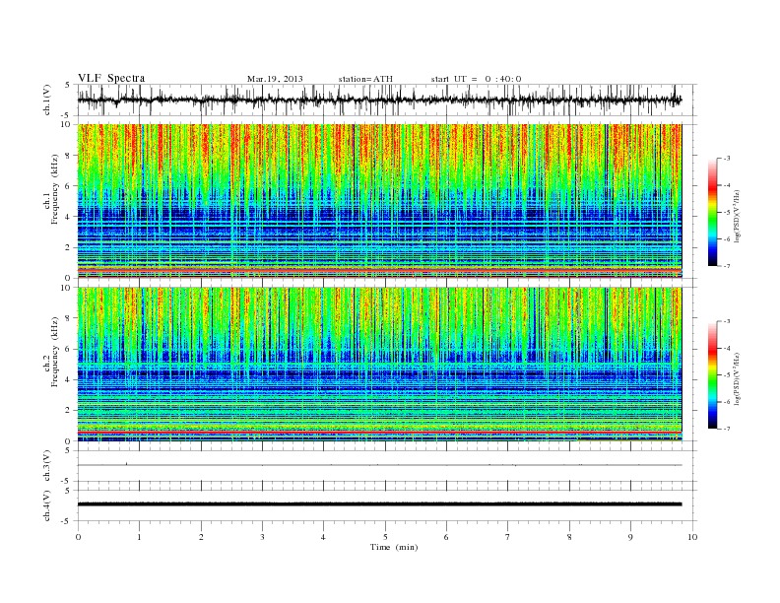Screen dimensions: 780x603
Task: Click the "ch.1(V)" waveform axis label
Action: tap(47, 100)
